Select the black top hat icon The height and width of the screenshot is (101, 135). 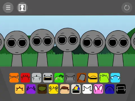point(121,89)
